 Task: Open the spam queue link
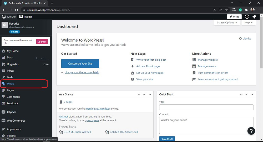coord(92,120)
